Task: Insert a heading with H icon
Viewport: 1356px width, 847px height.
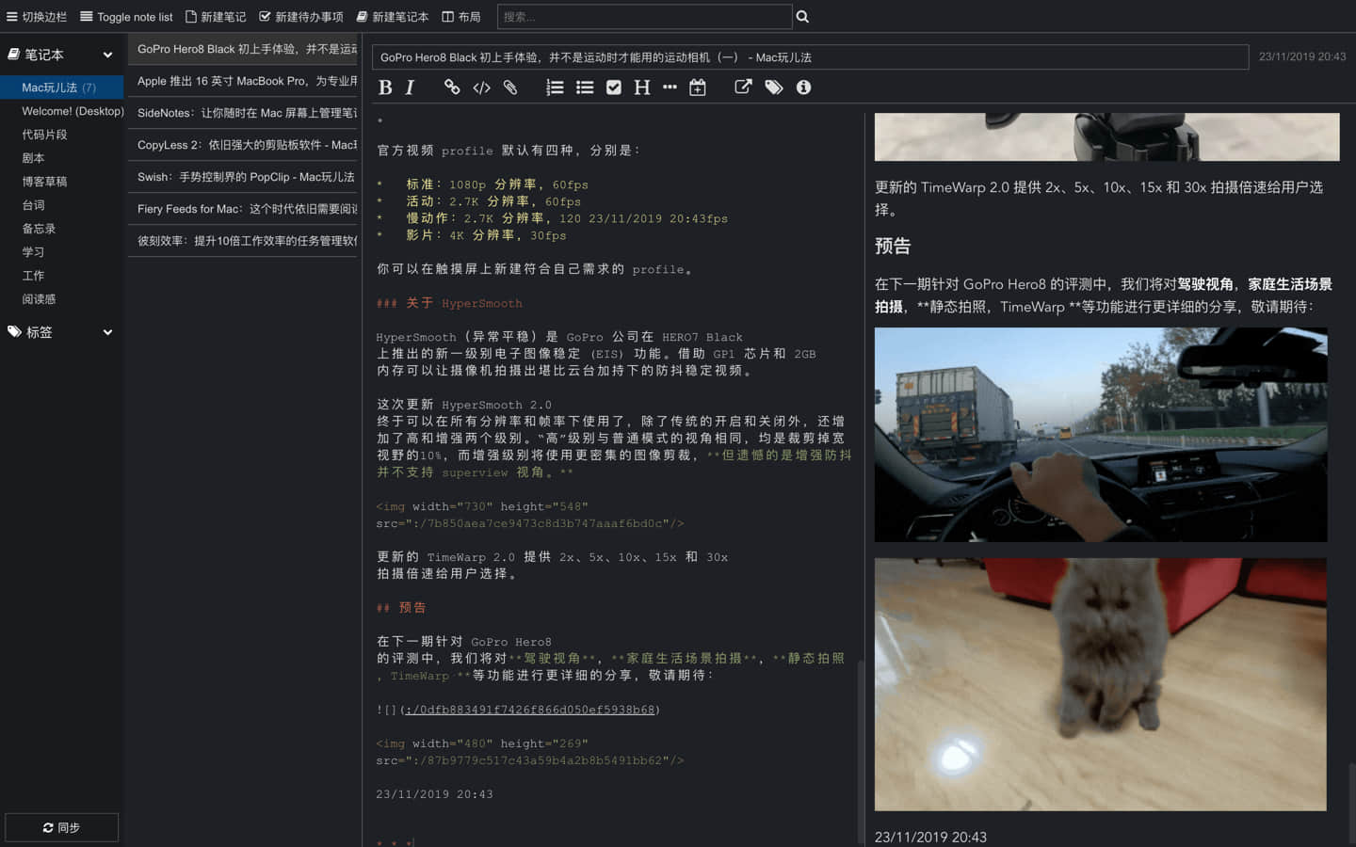Action: (642, 88)
